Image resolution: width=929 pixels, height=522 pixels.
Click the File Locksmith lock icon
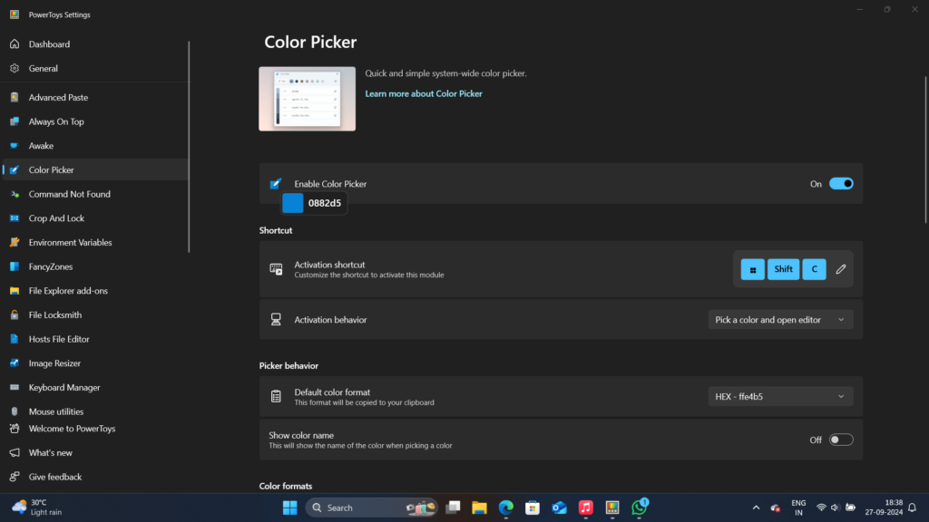click(x=15, y=315)
